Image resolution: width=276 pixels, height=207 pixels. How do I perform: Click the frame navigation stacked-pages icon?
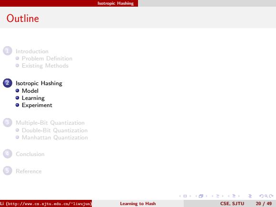pyautogui.click(x=201, y=196)
